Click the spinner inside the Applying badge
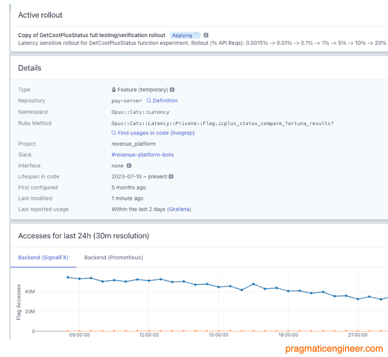The height and width of the screenshot is (357, 388). coord(197,35)
